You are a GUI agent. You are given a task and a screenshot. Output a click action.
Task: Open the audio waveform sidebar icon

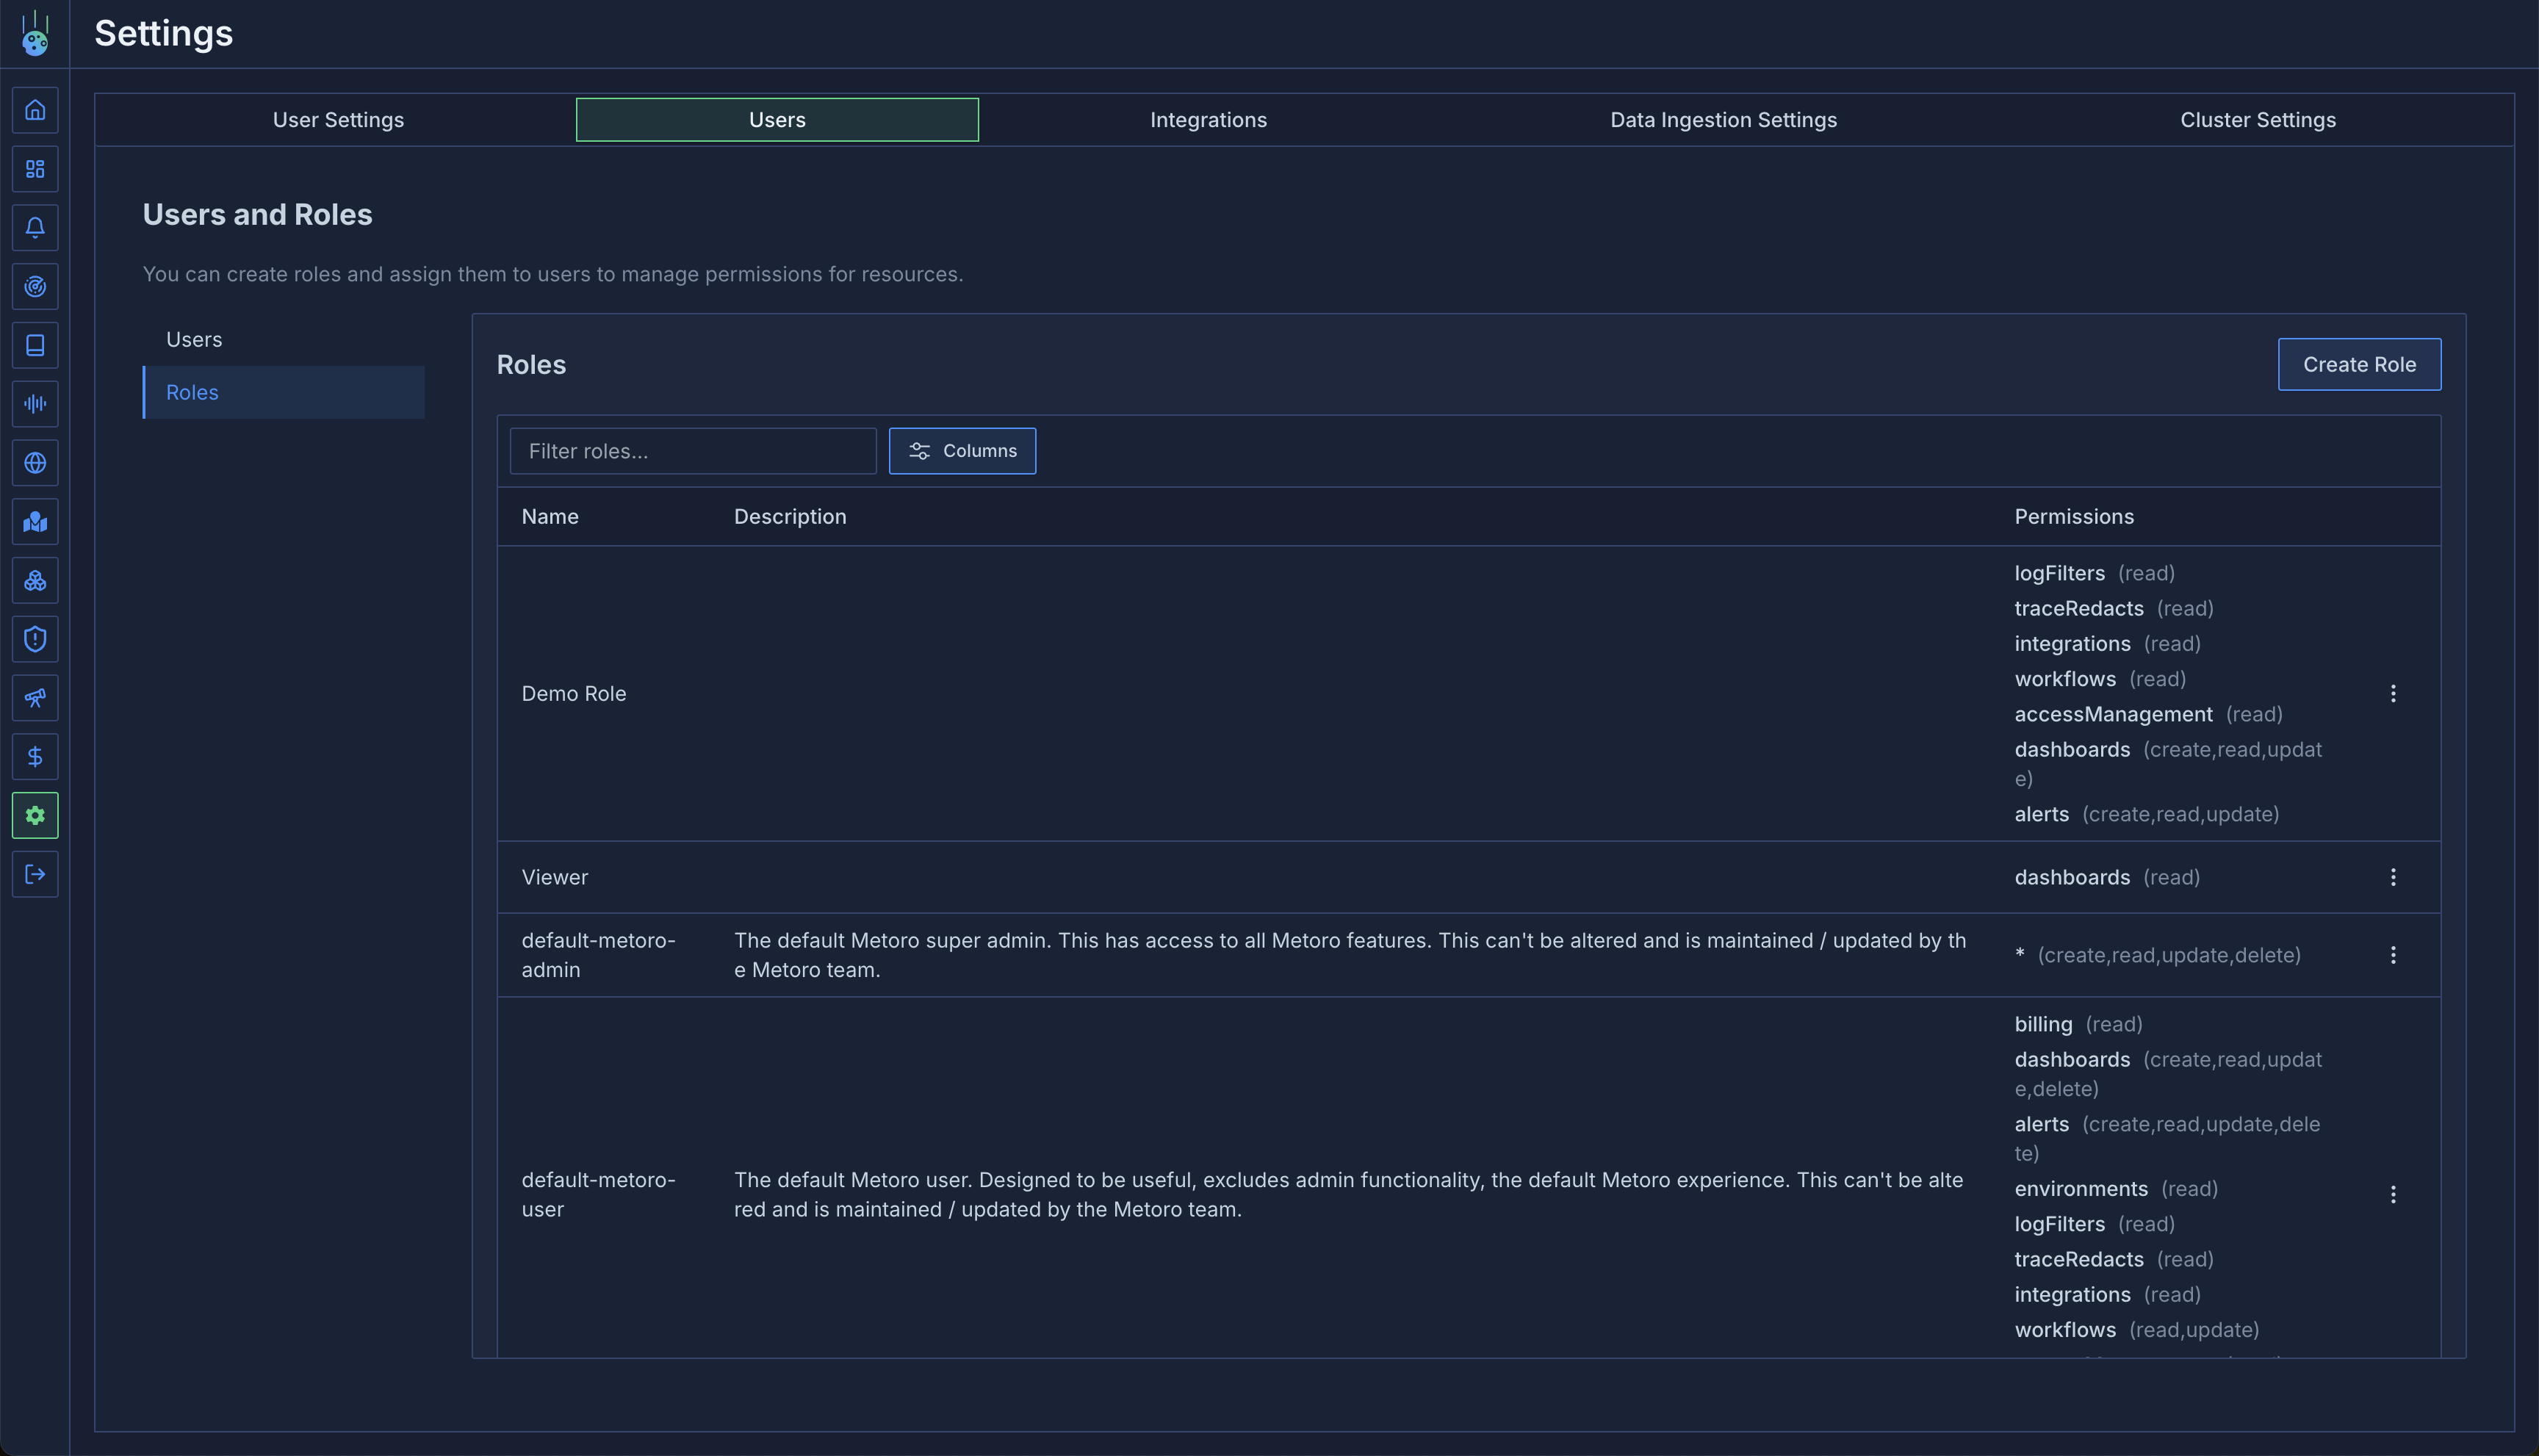point(35,404)
